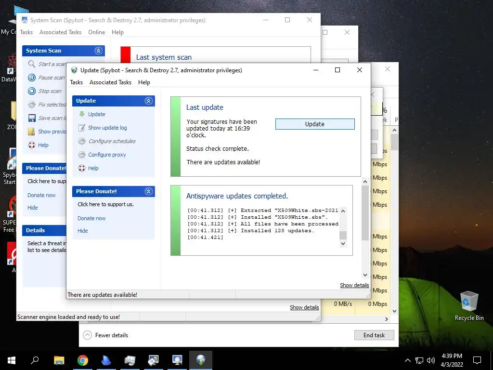Click '0 MB/s' cell in Task Manager

coord(343,304)
